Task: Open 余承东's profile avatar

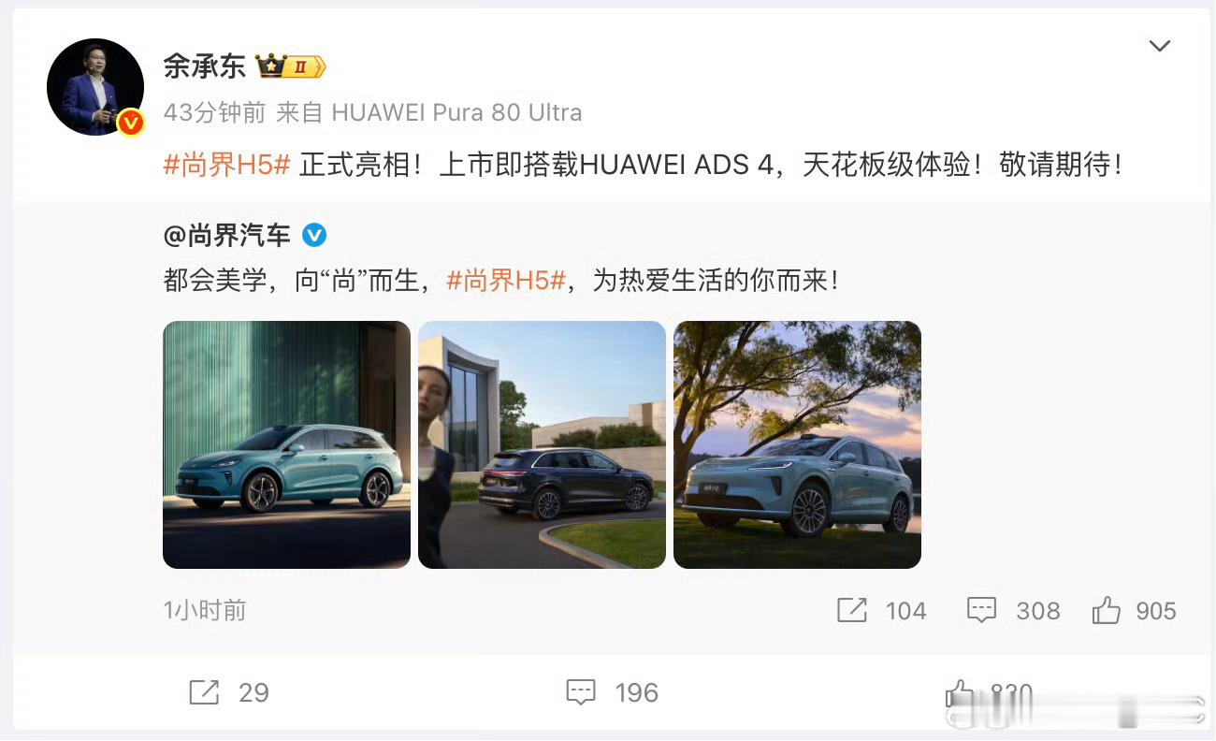Action: pos(95,87)
